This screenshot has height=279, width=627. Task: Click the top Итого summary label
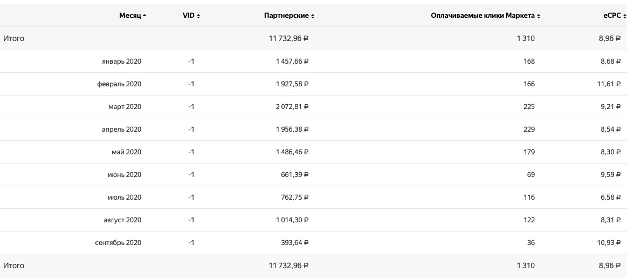pyautogui.click(x=14, y=39)
